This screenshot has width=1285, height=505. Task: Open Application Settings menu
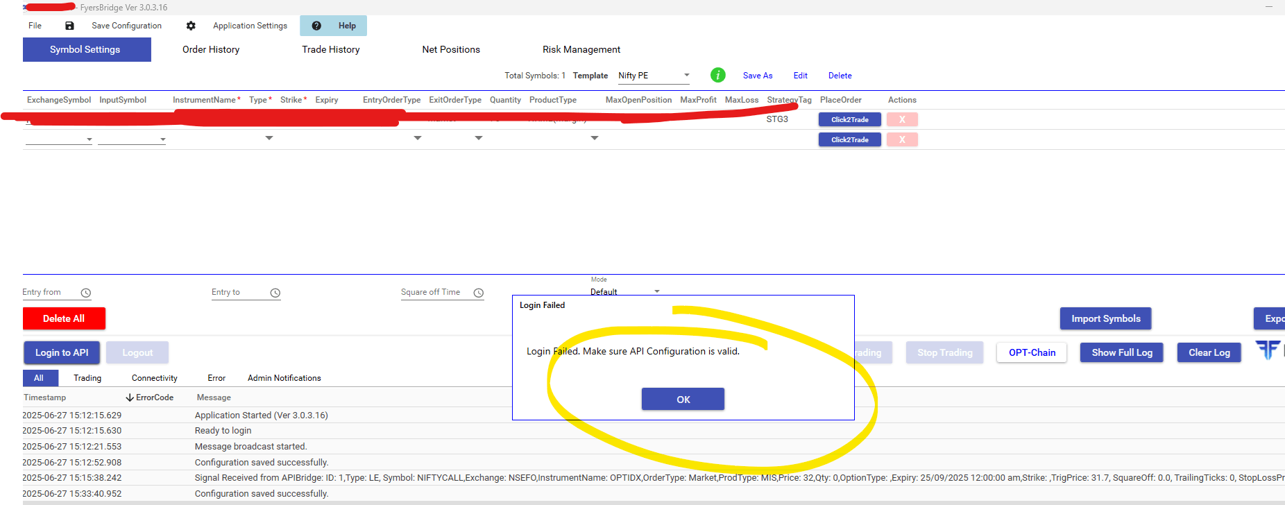pyautogui.click(x=250, y=26)
